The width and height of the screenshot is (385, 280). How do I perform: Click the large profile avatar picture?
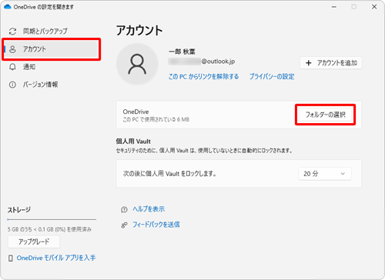137,64
